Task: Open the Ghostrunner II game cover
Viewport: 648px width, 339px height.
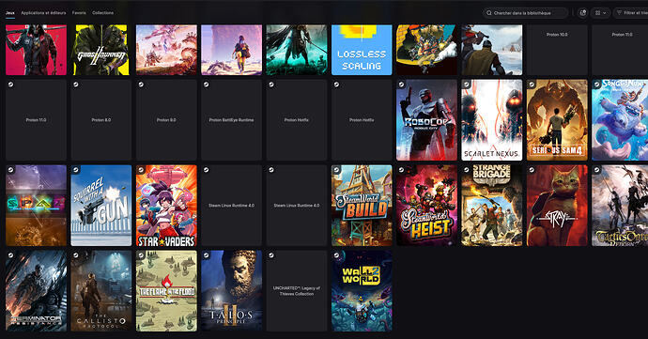Action: pyautogui.click(x=101, y=50)
